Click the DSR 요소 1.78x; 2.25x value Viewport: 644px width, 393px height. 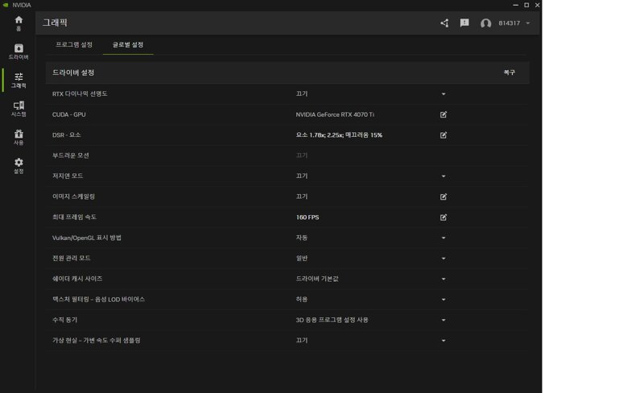coord(339,134)
